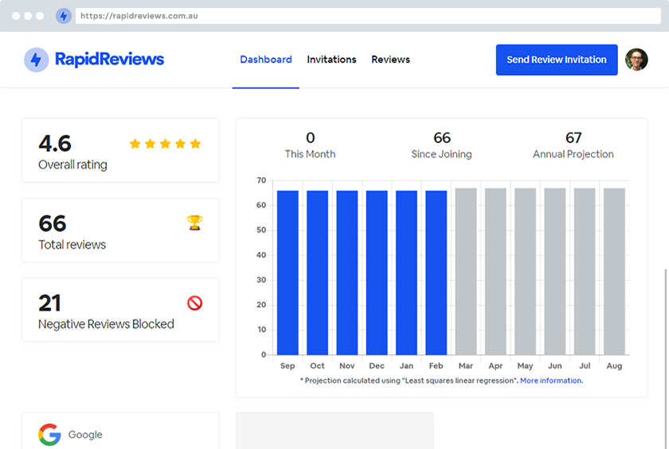Click the Google G logo
The width and height of the screenshot is (669, 449).
[x=49, y=435]
